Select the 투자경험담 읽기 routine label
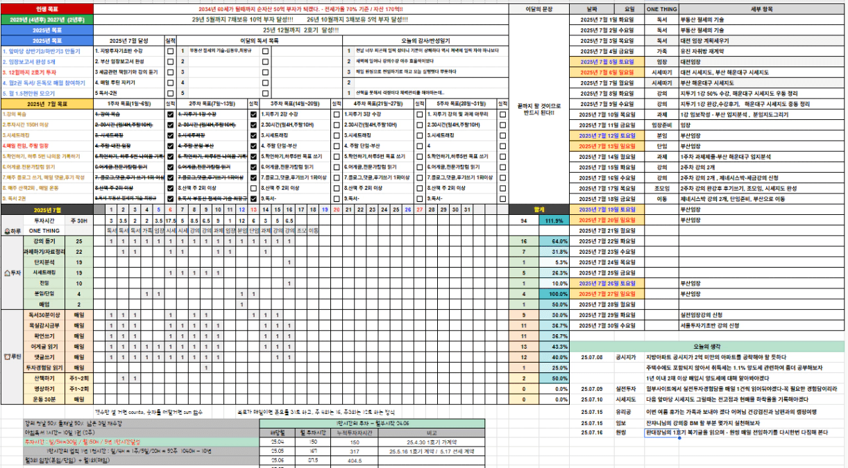Image resolution: width=848 pixels, height=468 pixels. click(x=44, y=367)
